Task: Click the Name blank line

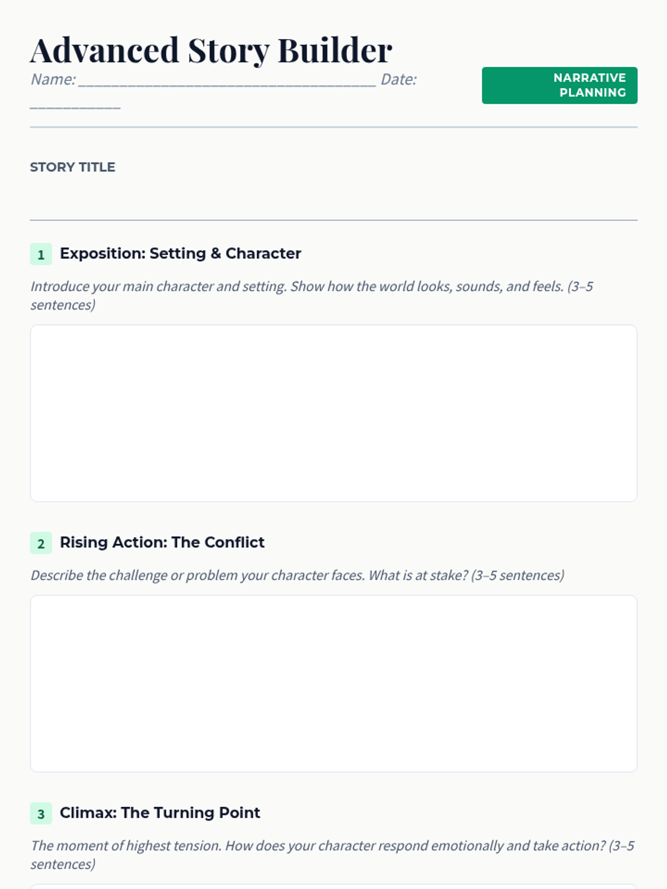Action: pos(227,81)
